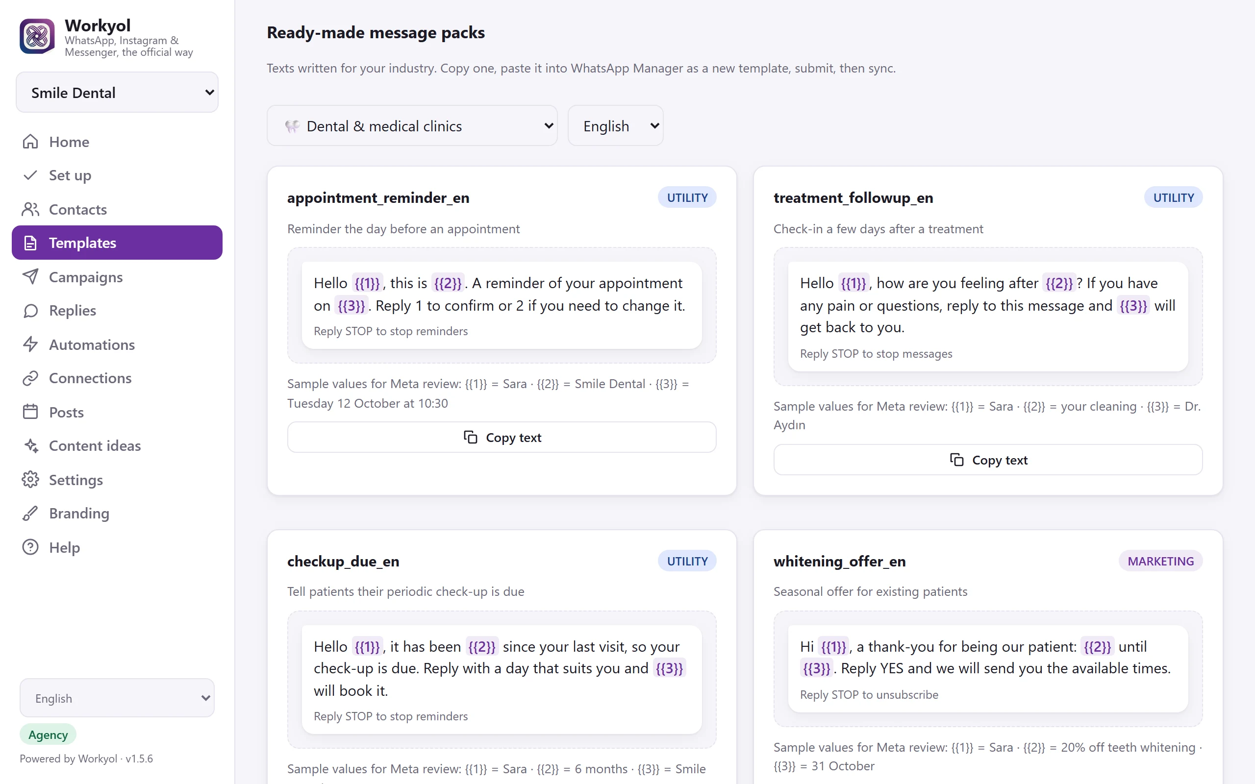Click the Branding brush icon

coord(30,514)
